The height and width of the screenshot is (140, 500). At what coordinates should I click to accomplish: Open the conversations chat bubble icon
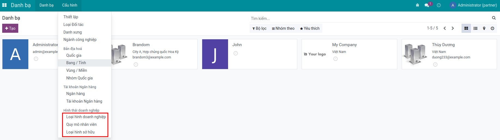[427, 5]
